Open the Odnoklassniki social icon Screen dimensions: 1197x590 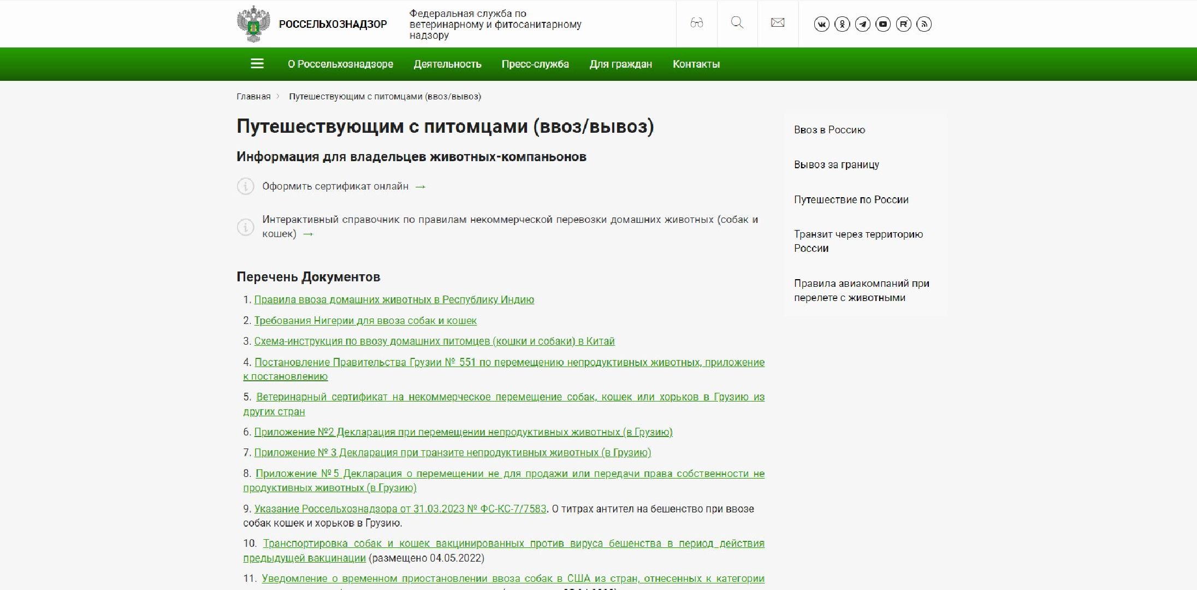[842, 24]
